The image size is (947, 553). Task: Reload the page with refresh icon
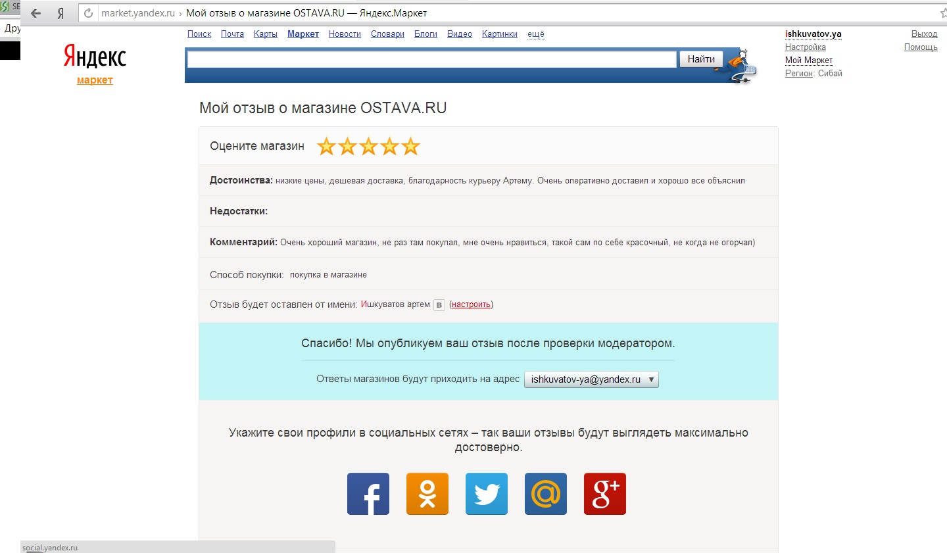pos(89,13)
